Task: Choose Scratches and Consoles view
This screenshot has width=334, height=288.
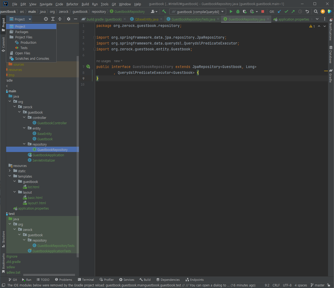Action: pyautogui.click(x=31, y=58)
